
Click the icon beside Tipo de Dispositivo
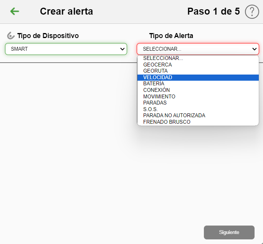[11, 36]
